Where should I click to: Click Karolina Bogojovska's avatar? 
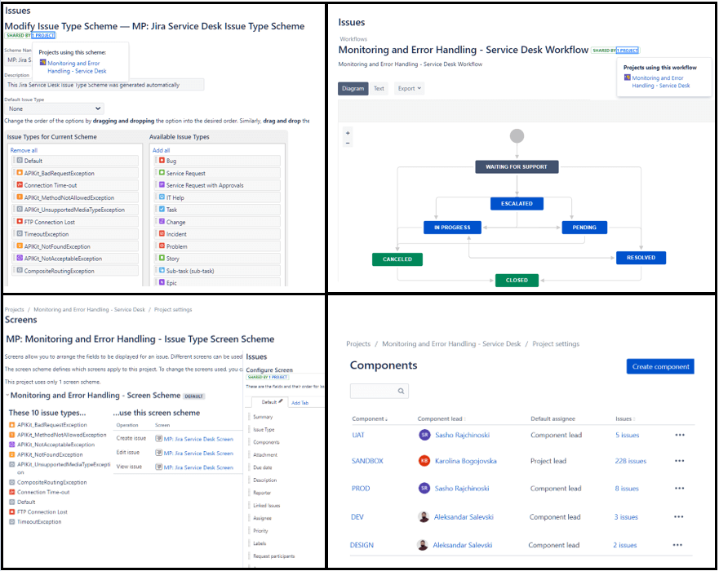pyautogui.click(x=424, y=461)
